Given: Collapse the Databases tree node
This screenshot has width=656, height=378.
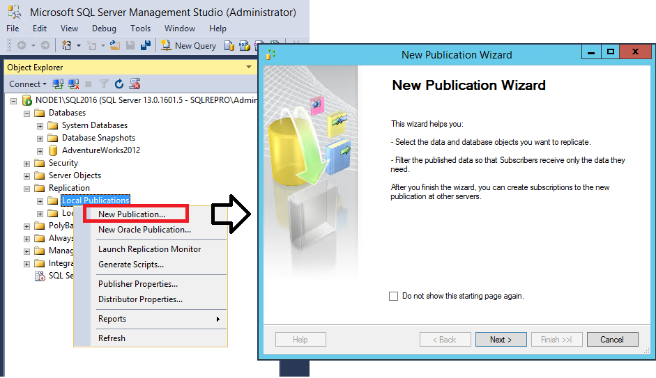Looking at the screenshot, I should point(27,113).
